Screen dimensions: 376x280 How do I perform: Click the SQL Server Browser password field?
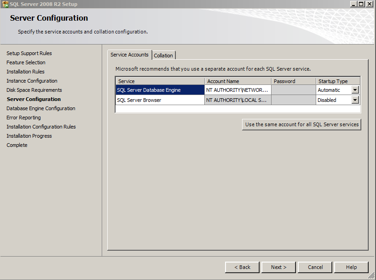coord(294,100)
